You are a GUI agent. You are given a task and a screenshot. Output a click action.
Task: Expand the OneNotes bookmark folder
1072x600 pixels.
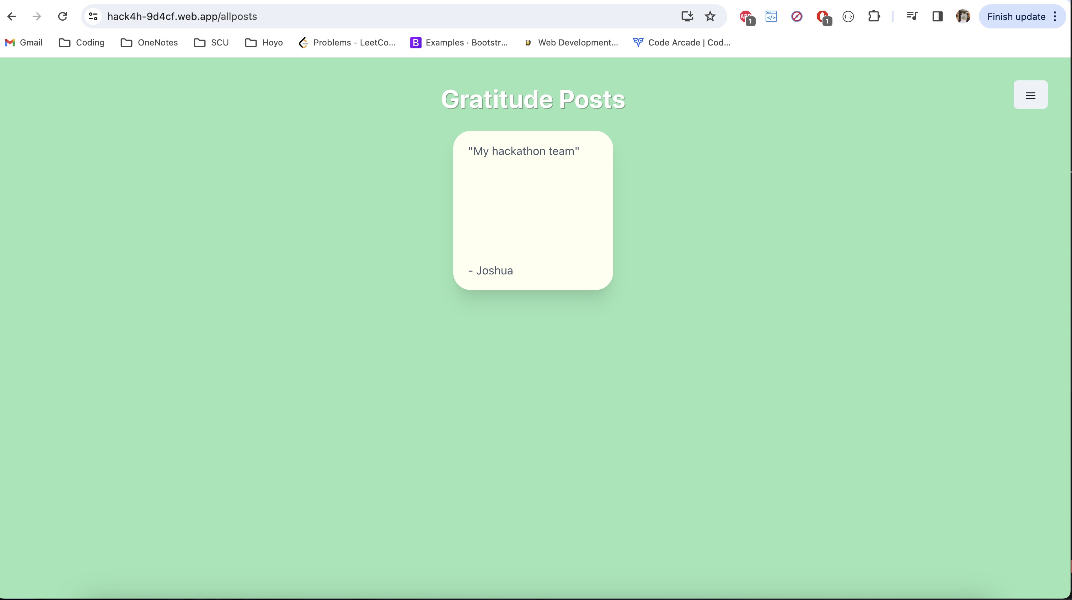(149, 42)
